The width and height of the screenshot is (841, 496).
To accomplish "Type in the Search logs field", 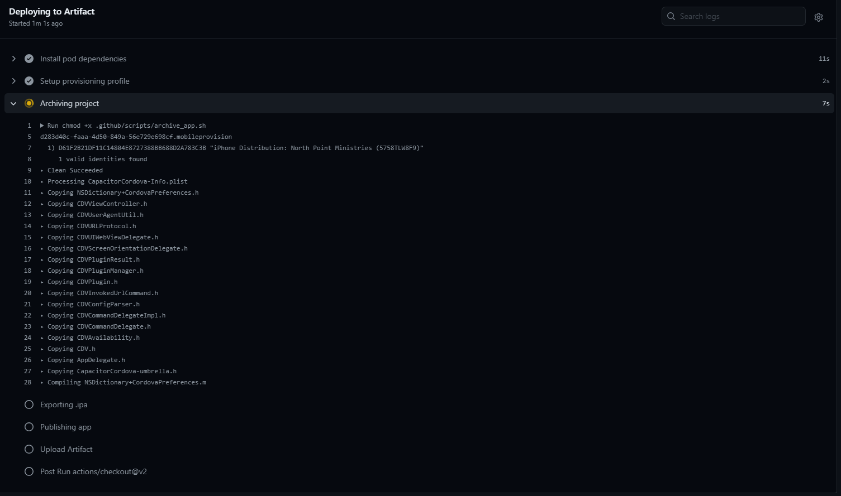I will pos(738,17).
